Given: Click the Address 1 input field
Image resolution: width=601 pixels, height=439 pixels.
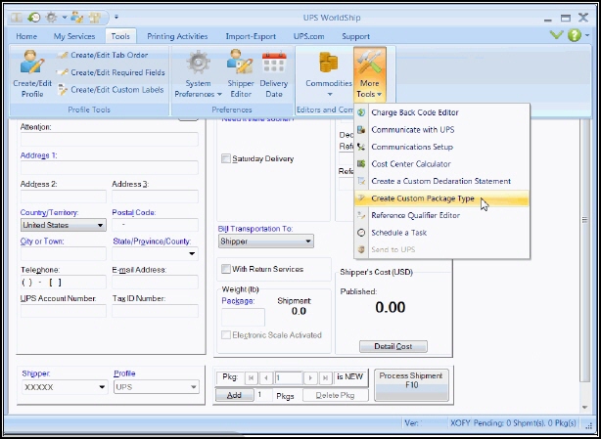Looking at the screenshot, I should click(x=110, y=168).
